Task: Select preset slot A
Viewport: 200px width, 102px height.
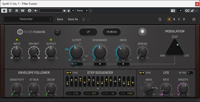Action: pos(169,19)
